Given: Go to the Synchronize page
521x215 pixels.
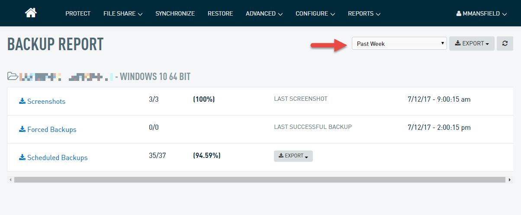Looking at the screenshot, I should [x=175, y=13].
